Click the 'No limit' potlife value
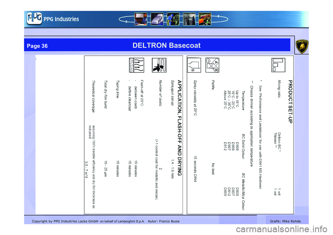The image size is (333, 235). point(213,169)
